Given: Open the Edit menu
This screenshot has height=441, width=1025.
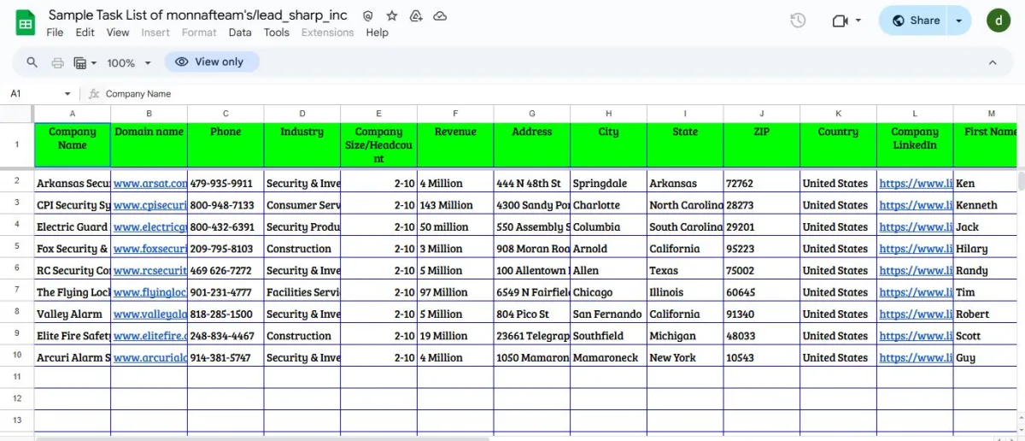Looking at the screenshot, I should (85, 32).
